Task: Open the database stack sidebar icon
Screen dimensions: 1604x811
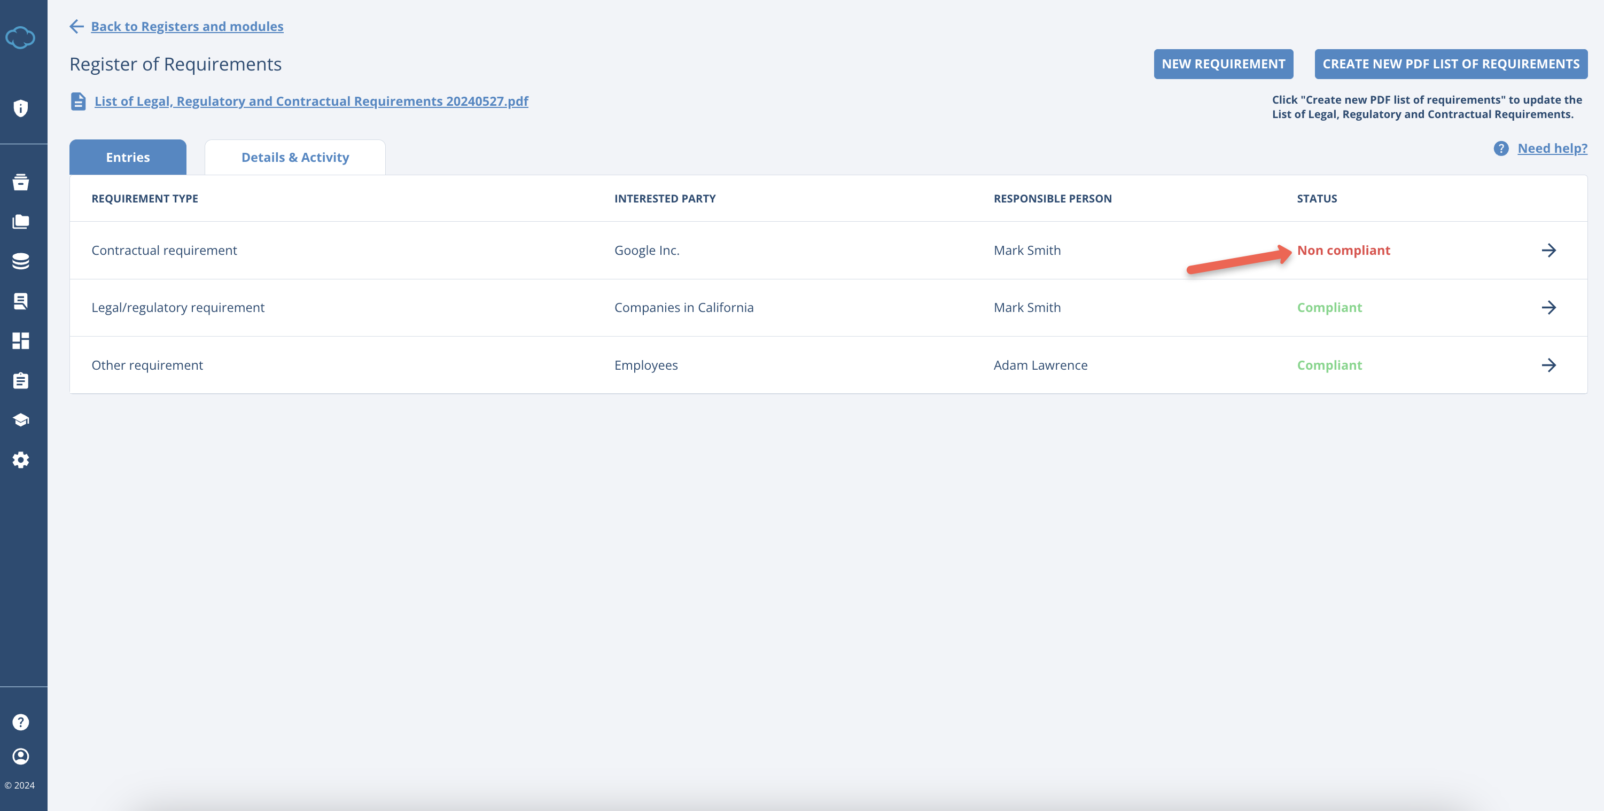Action: point(20,261)
